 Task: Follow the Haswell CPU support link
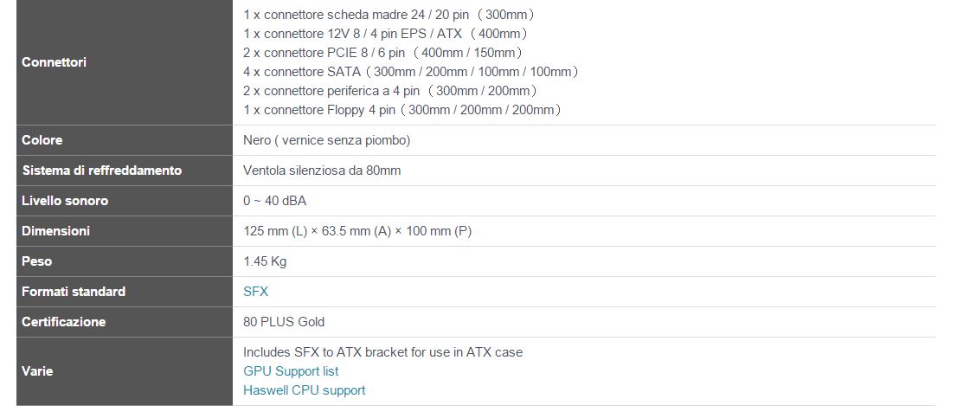(x=304, y=390)
